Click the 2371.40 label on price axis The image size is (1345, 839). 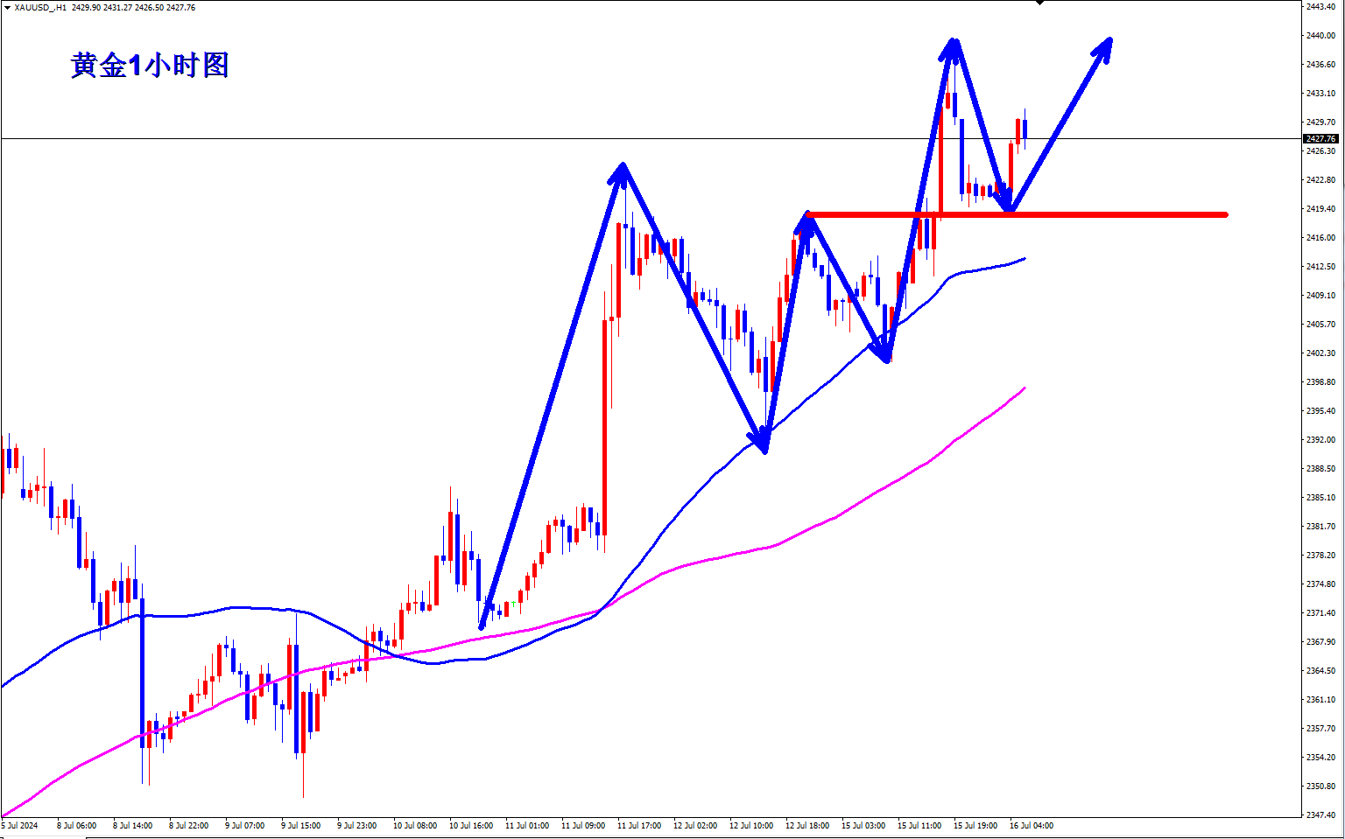1320,612
